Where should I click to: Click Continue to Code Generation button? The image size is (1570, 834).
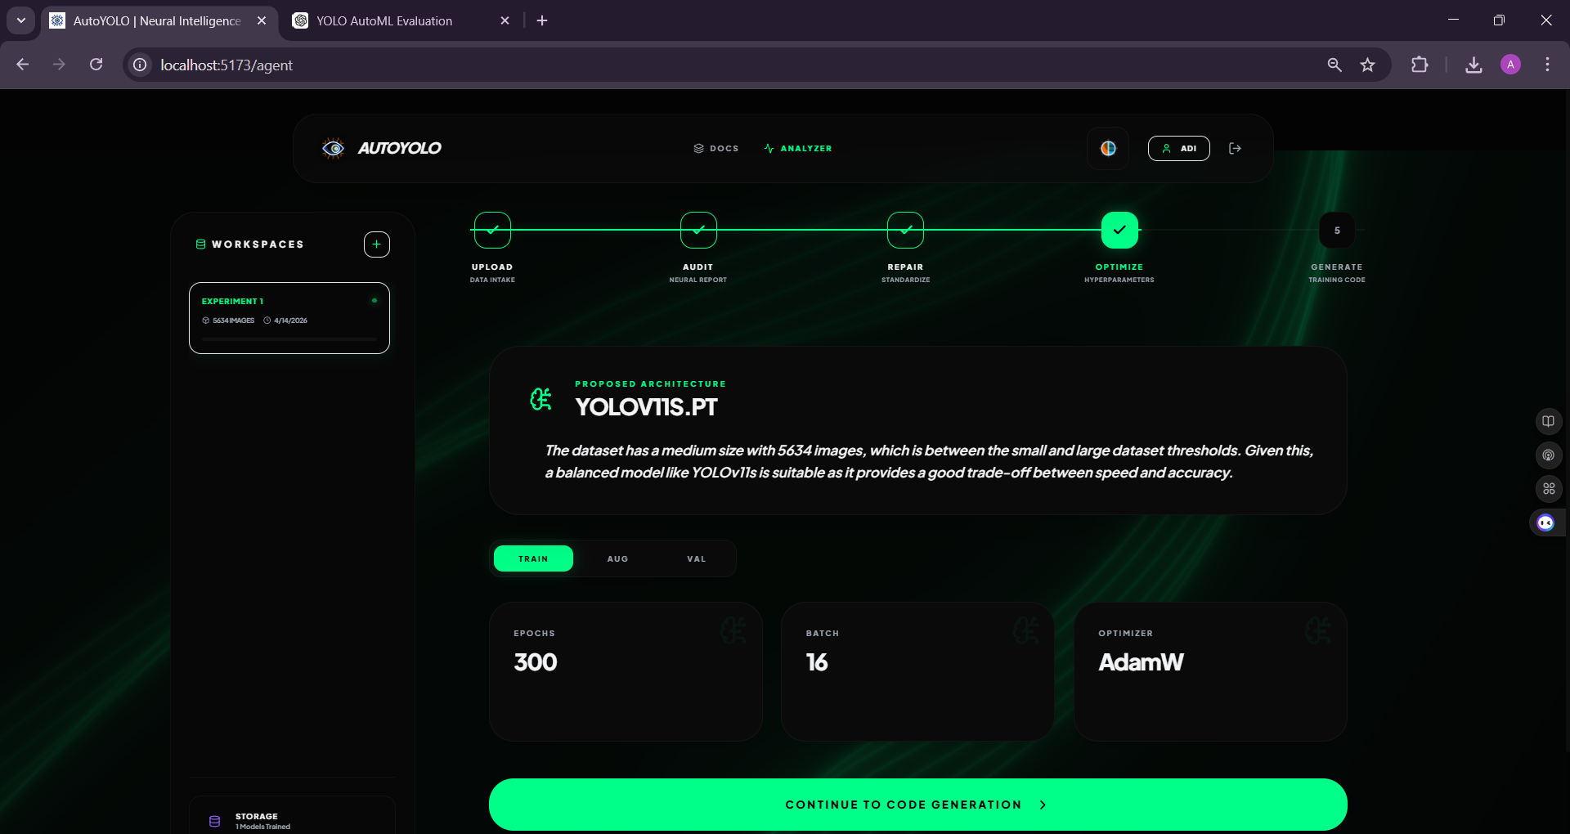917,805
